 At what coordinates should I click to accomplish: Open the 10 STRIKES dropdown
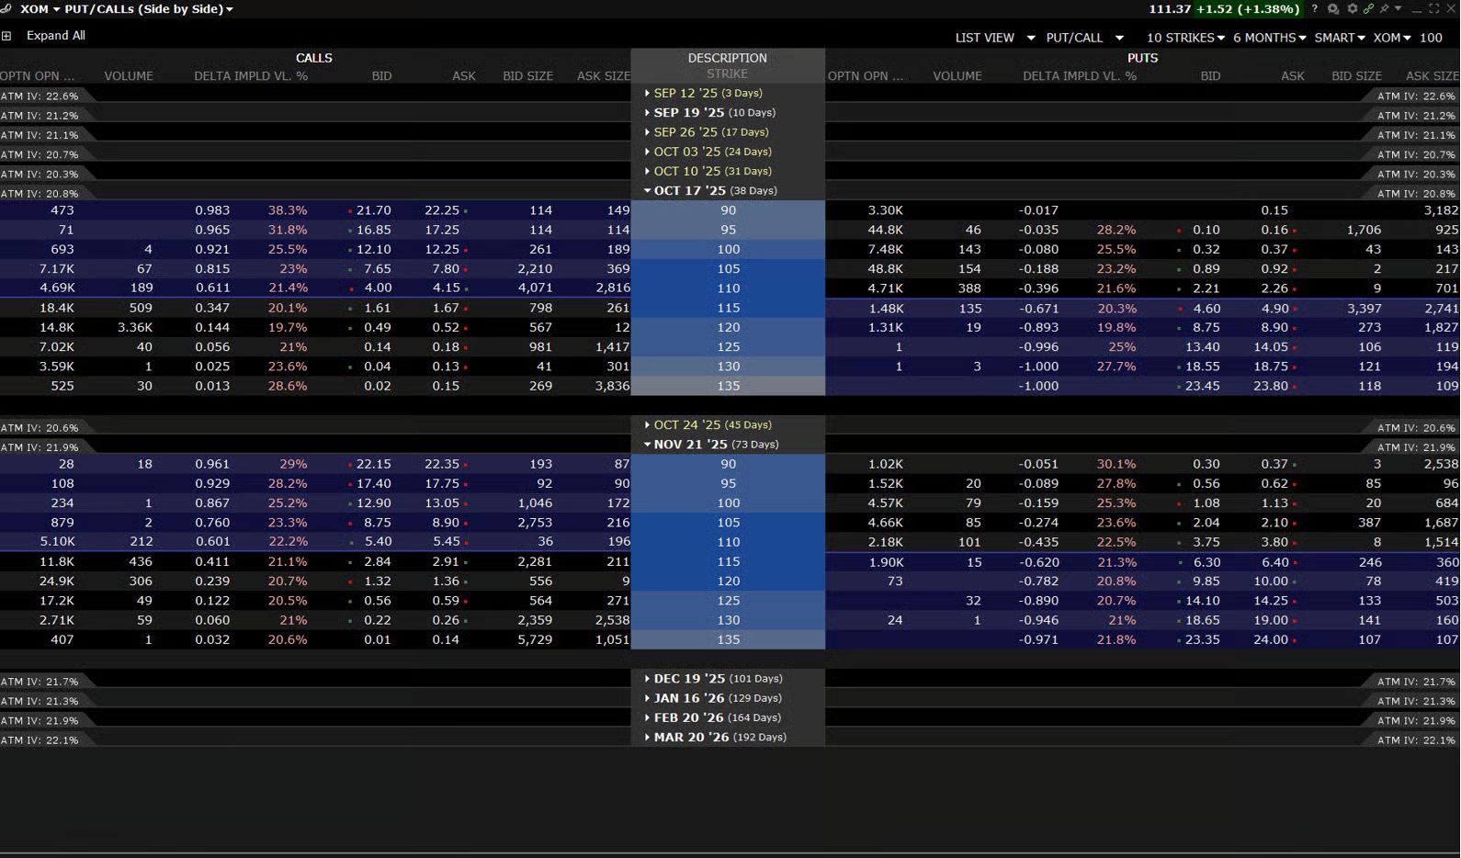(x=1184, y=38)
